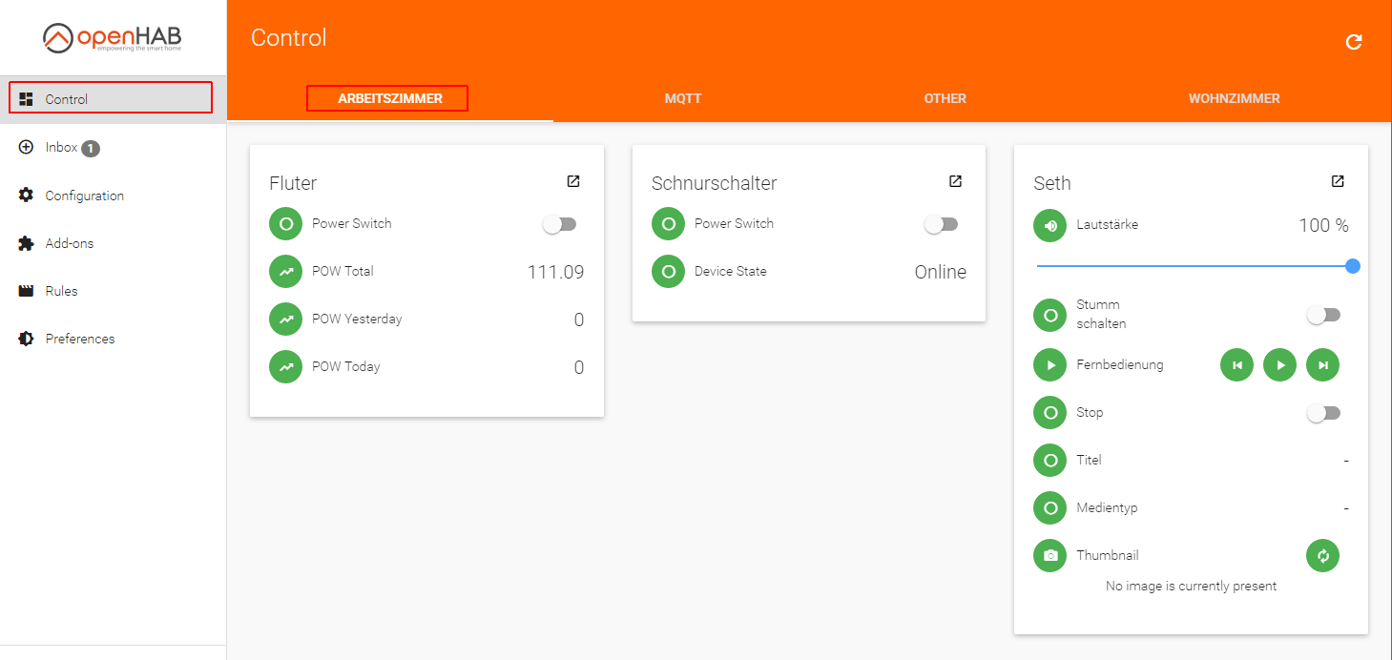Click the Rules clapperboard sidebar icon
Image resolution: width=1392 pixels, height=660 pixels.
point(26,291)
